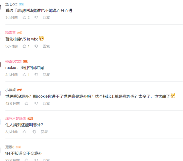Dislike the 让人猜到还能叫意外 comment

(34, 132)
